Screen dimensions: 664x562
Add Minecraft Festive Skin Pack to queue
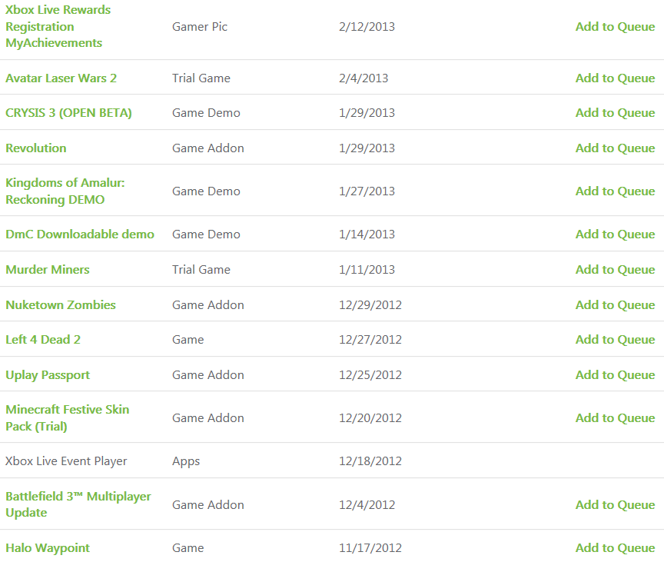(615, 418)
